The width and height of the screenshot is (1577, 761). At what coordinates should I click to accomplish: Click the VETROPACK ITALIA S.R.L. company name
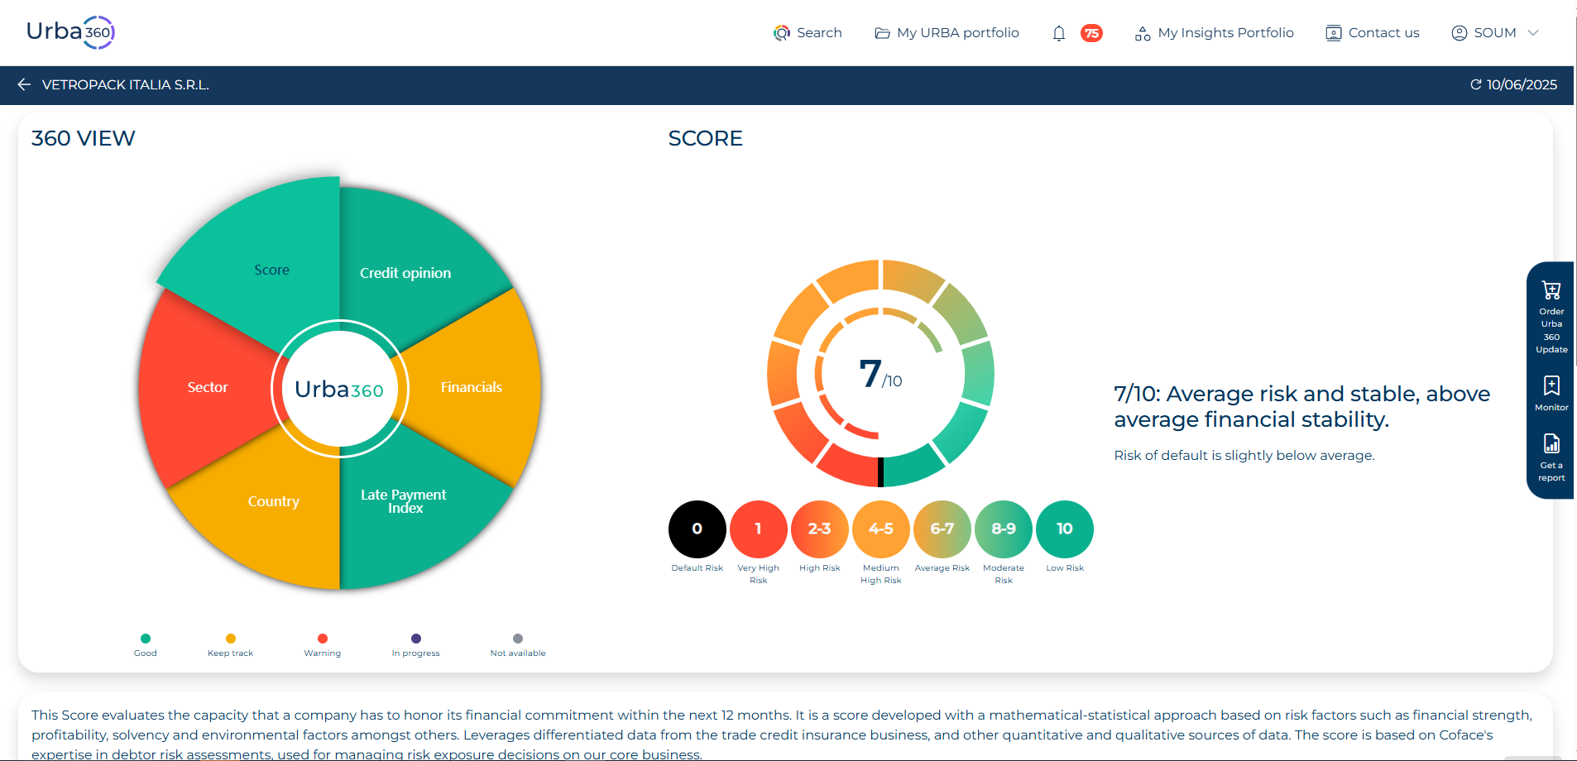click(x=126, y=84)
